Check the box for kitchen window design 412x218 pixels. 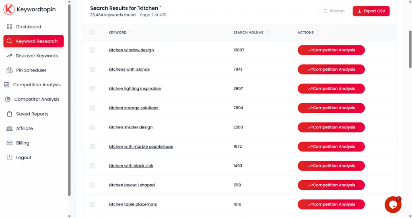(x=93, y=50)
